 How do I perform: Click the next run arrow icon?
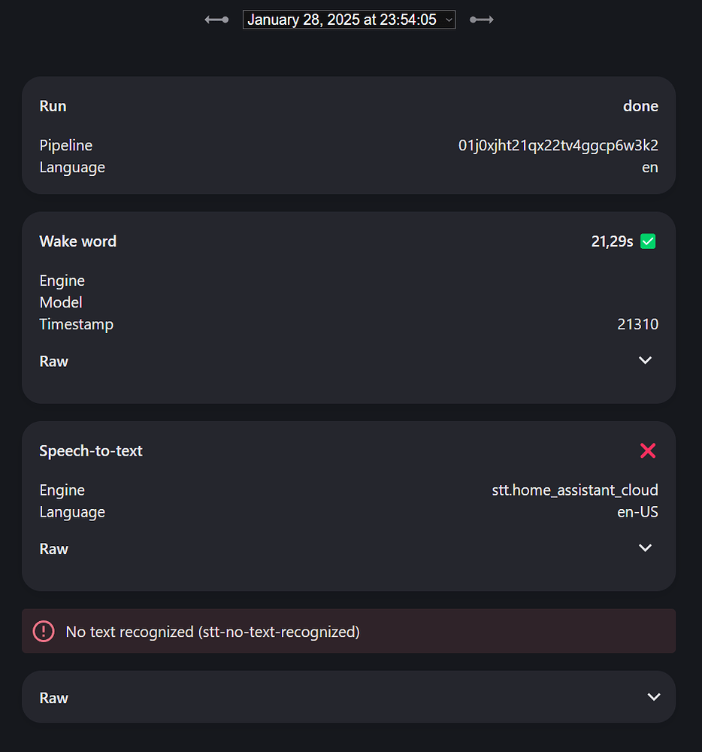pos(482,20)
